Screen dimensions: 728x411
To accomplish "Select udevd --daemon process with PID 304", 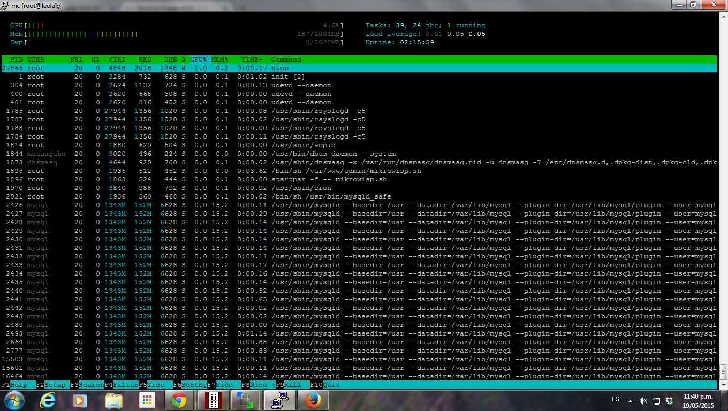I will click(359, 85).
